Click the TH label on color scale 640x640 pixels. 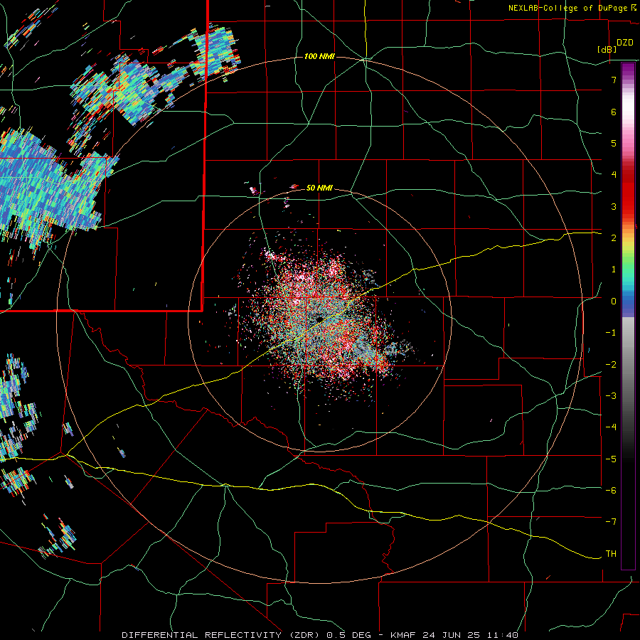(611, 553)
